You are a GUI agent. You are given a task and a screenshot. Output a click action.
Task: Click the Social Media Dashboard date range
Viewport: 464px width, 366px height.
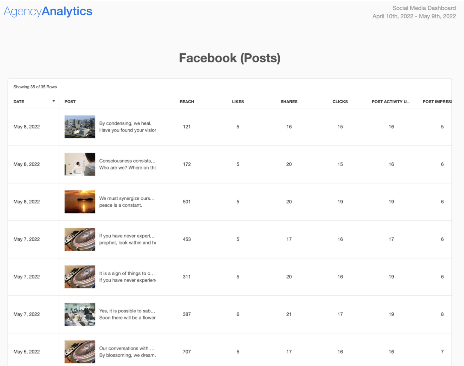coord(414,16)
